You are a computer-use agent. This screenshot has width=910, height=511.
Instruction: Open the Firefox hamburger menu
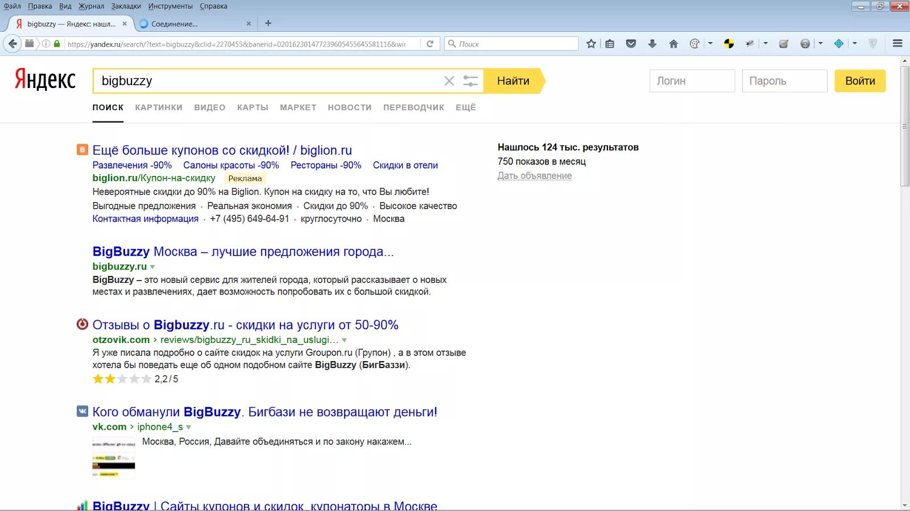pos(897,44)
